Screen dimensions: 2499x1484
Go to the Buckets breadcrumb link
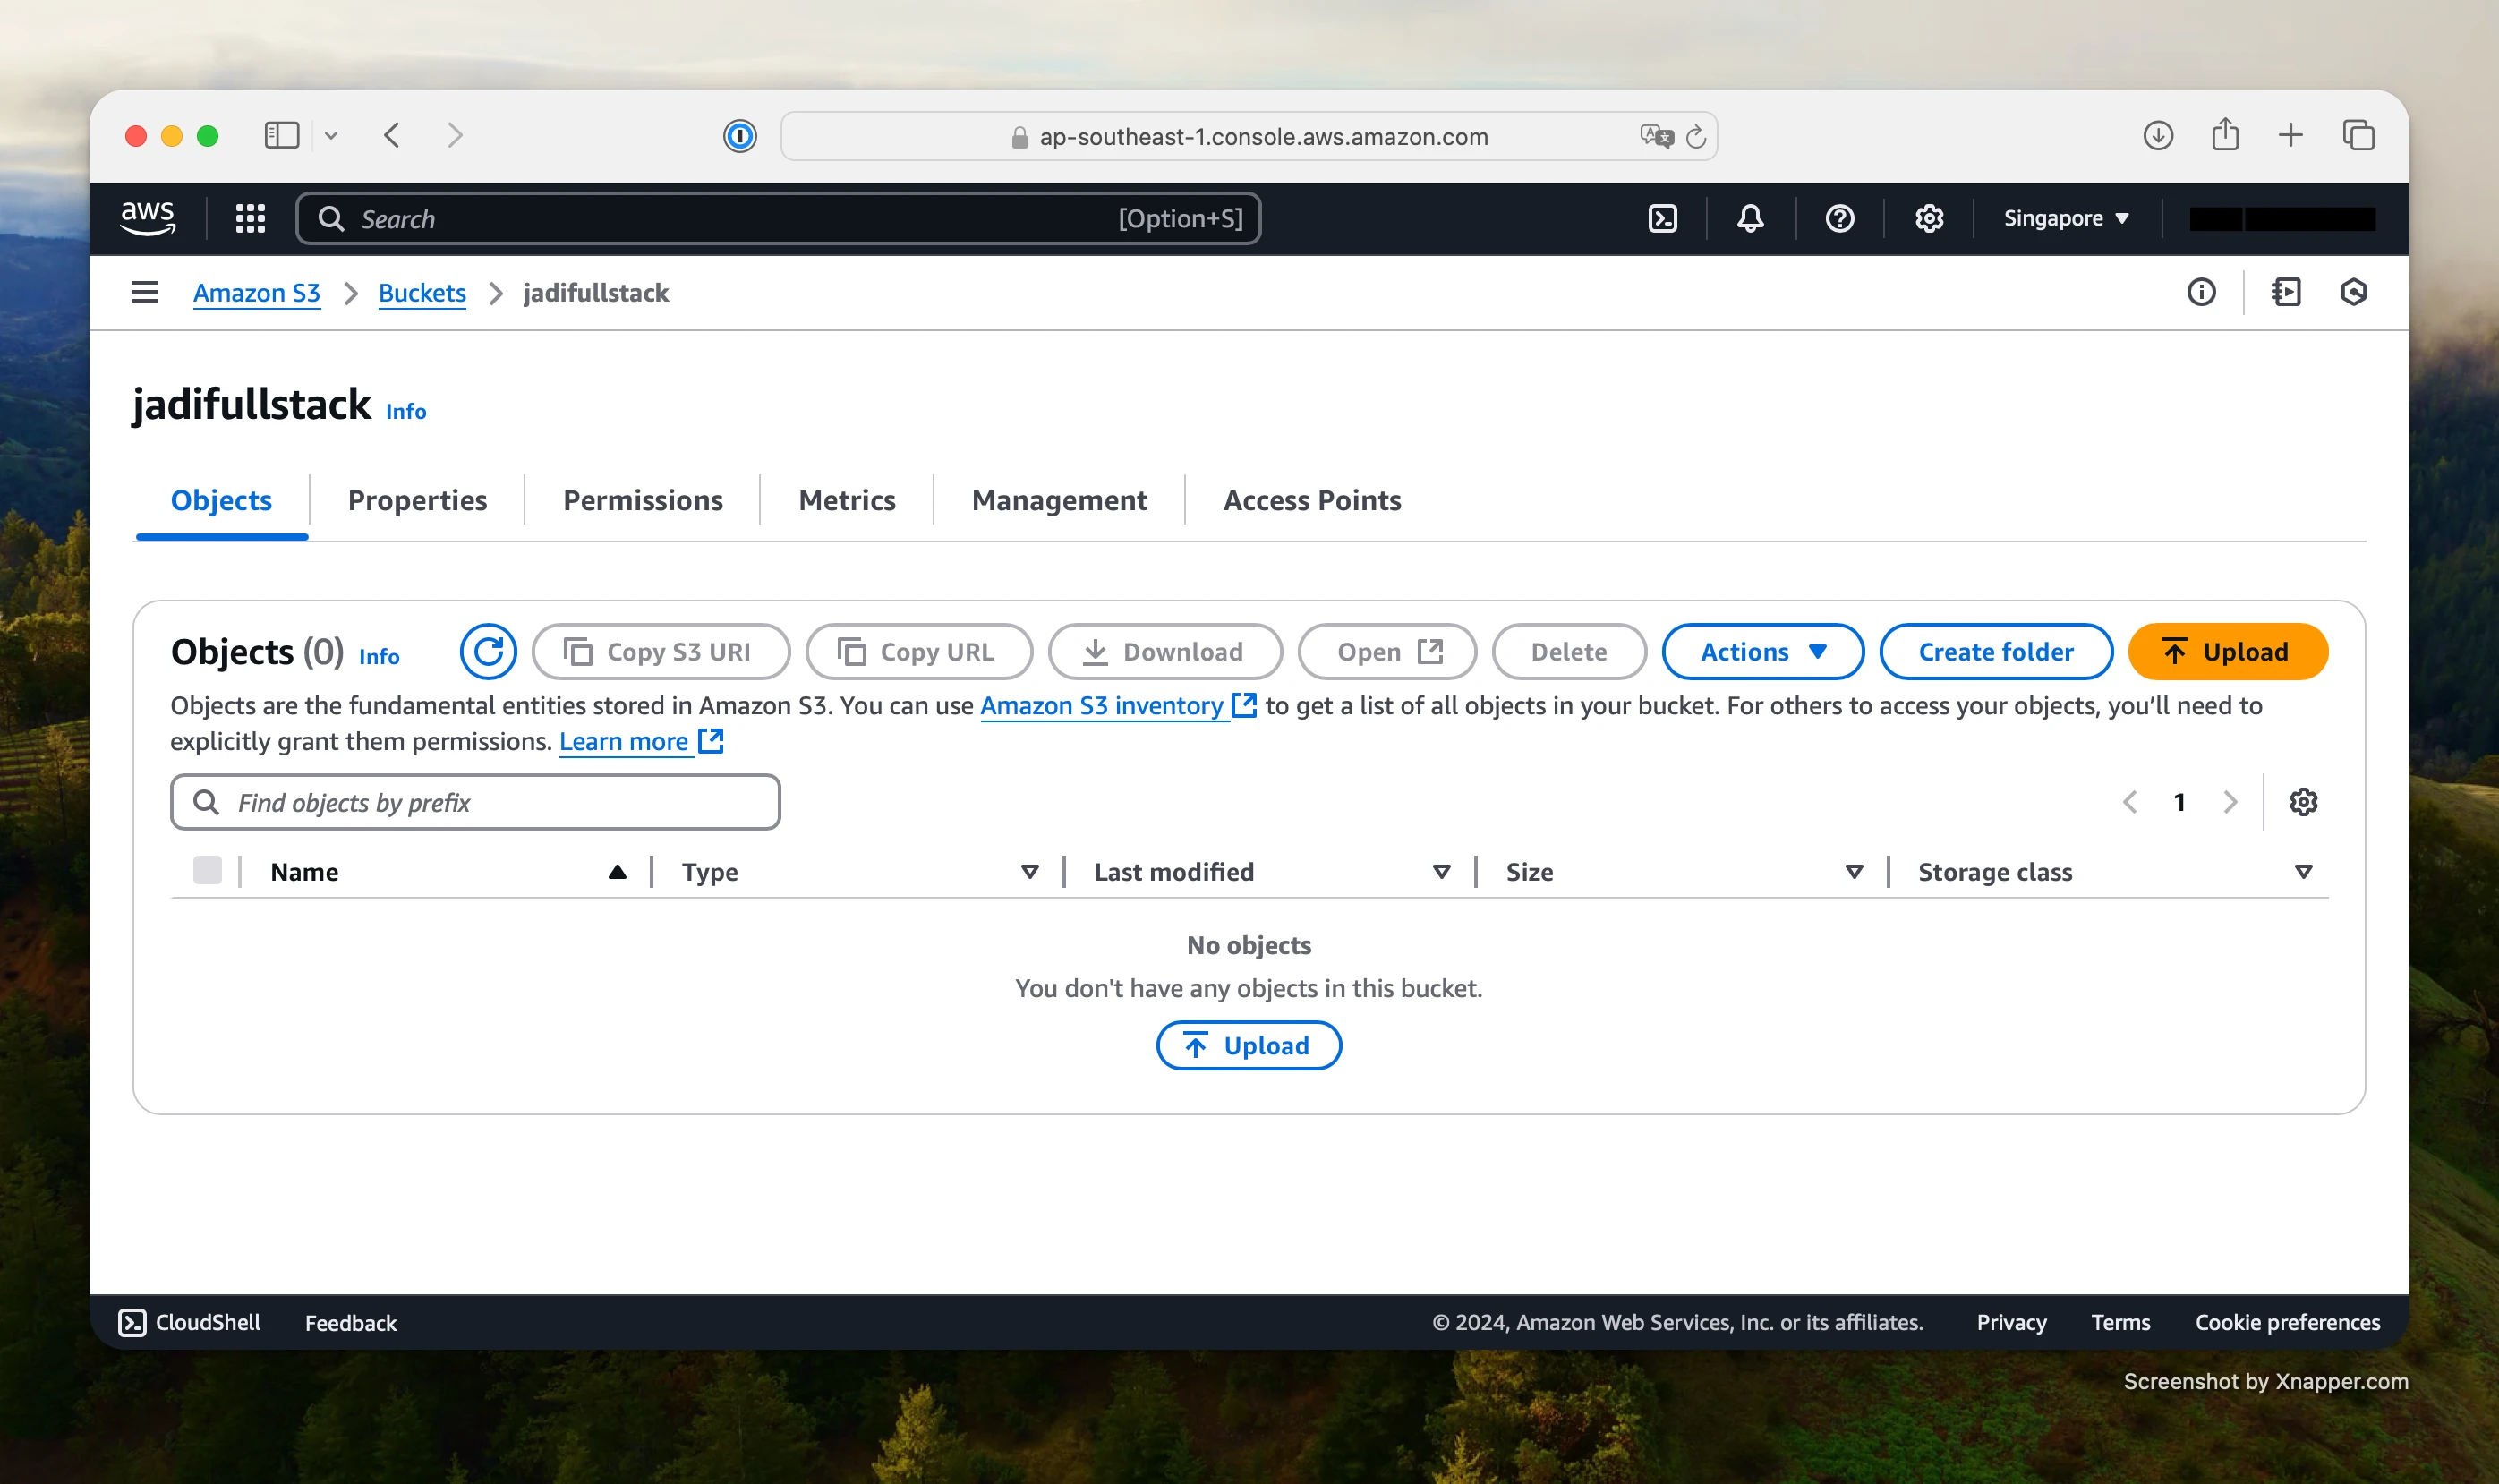(422, 292)
